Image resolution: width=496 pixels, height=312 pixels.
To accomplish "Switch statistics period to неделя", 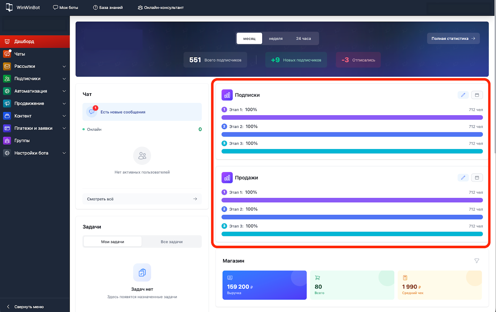I will coord(276,39).
